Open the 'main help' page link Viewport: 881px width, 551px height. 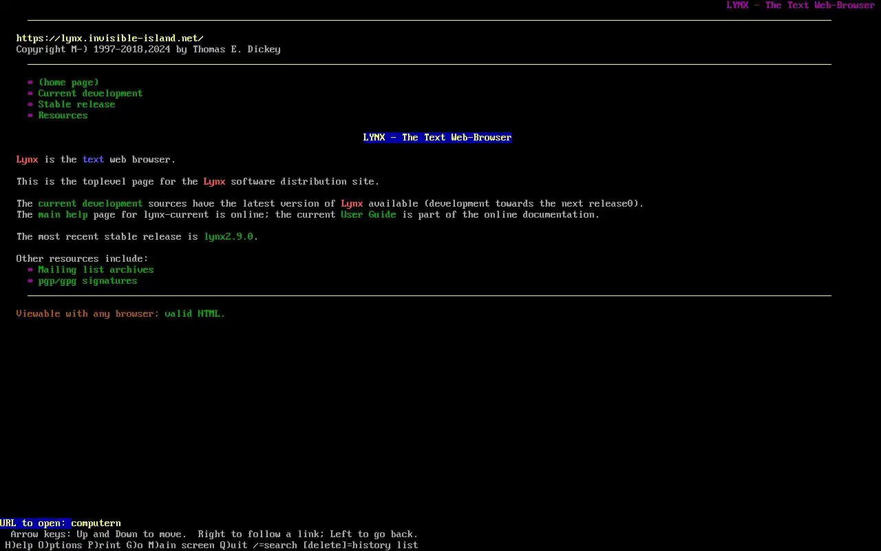63,215
